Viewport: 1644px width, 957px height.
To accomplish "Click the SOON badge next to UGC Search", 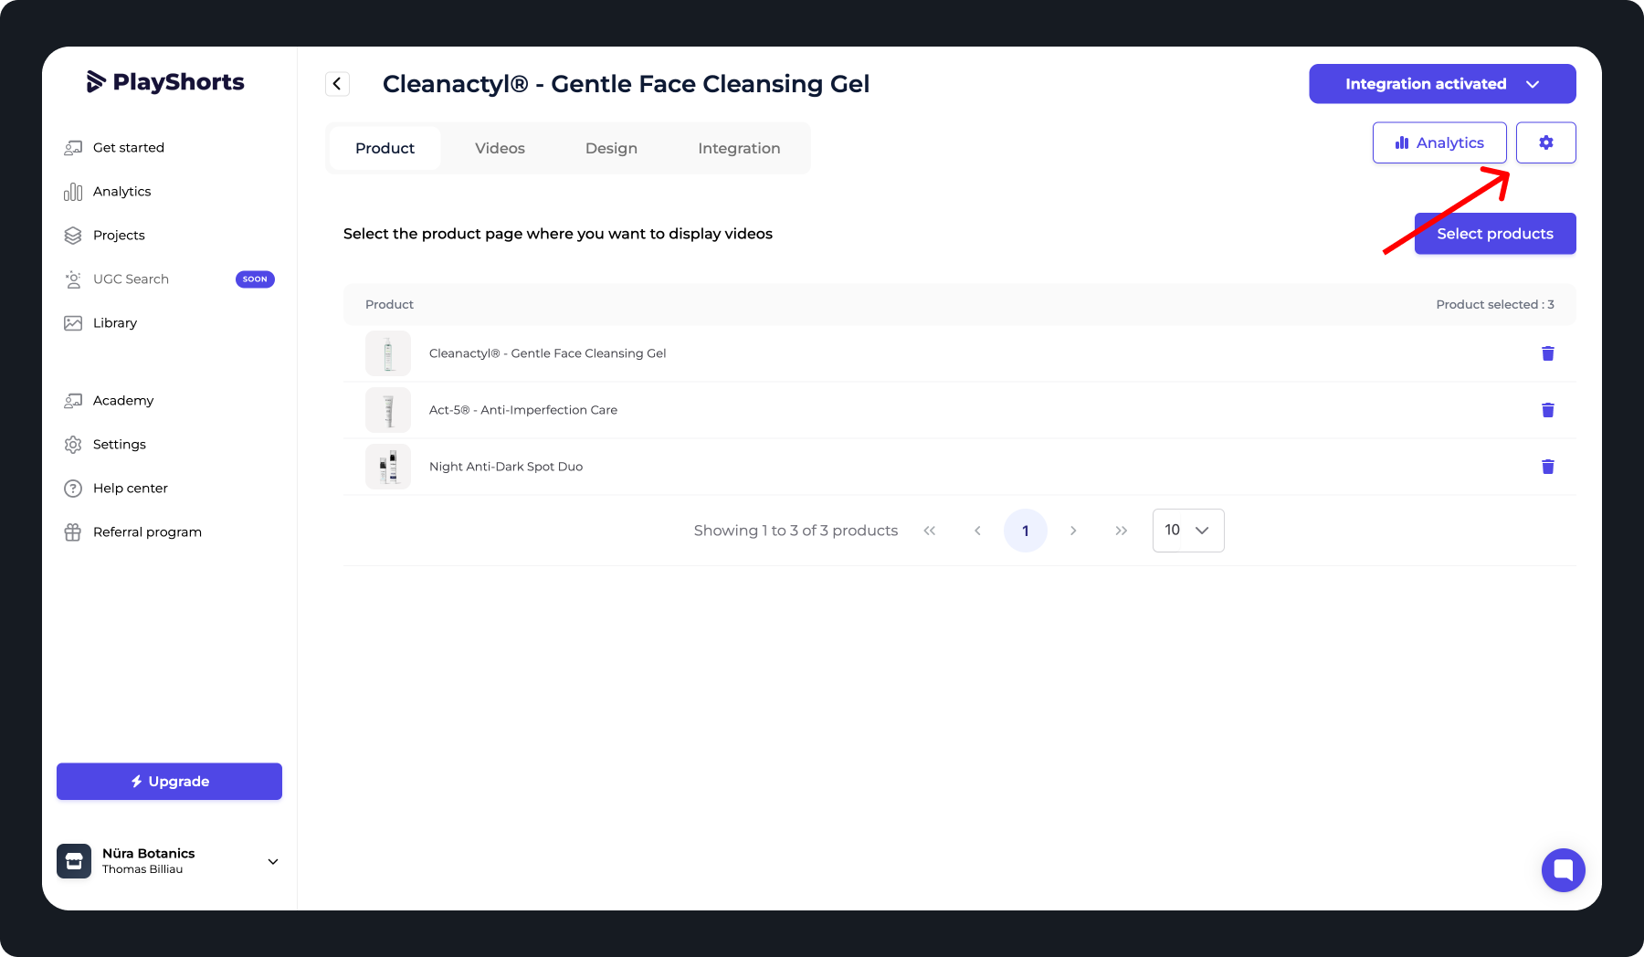I will click(255, 279).
